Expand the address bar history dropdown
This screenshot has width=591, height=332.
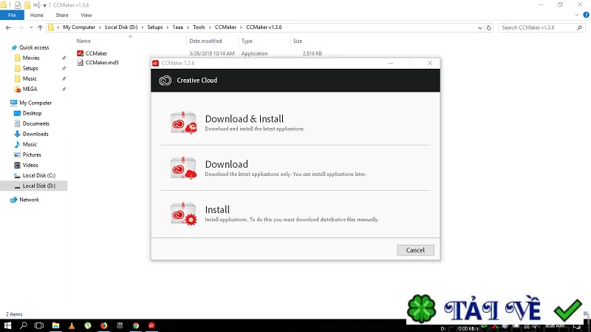pyautogui.click(x=479, y=27)
